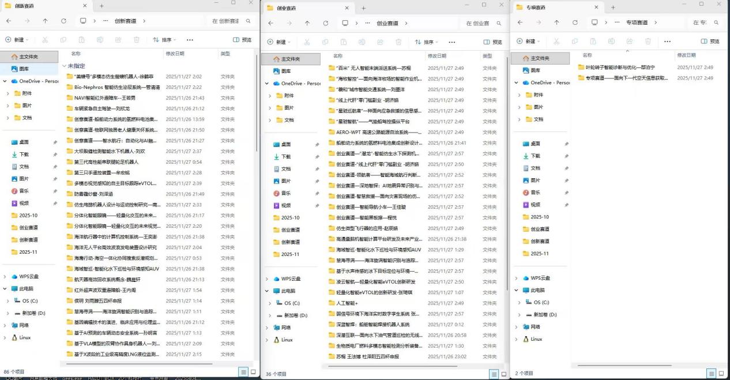The height and width of the screenshot is (380, 730).
Task: Open 下载 (Downloads) in the 创业赛道 sidebar
Action: (x=285, y=156)
